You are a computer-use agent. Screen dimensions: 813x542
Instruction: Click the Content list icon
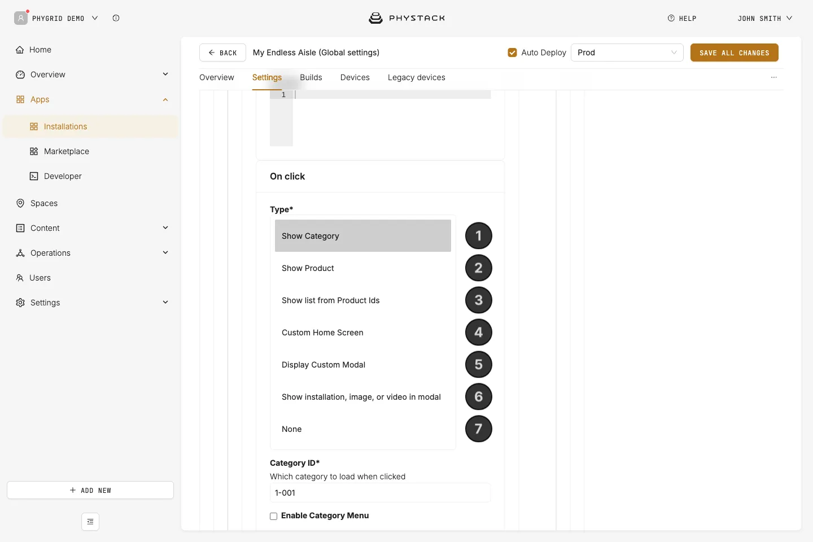click(20, 228)
